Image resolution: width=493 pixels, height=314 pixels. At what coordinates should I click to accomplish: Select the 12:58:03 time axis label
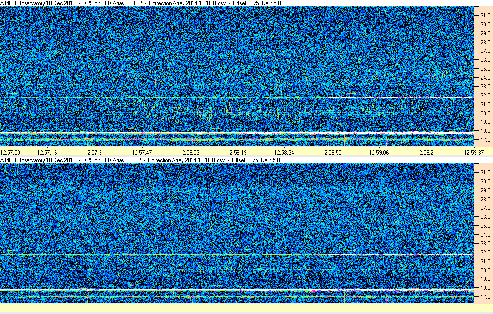click(x=189, y=153)
